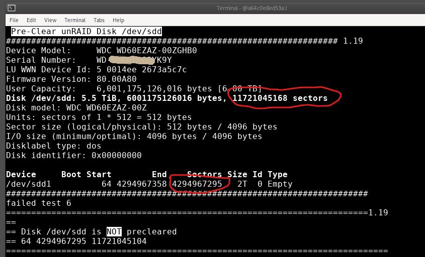
Task: Open the File menu
Action: [14, 20]
